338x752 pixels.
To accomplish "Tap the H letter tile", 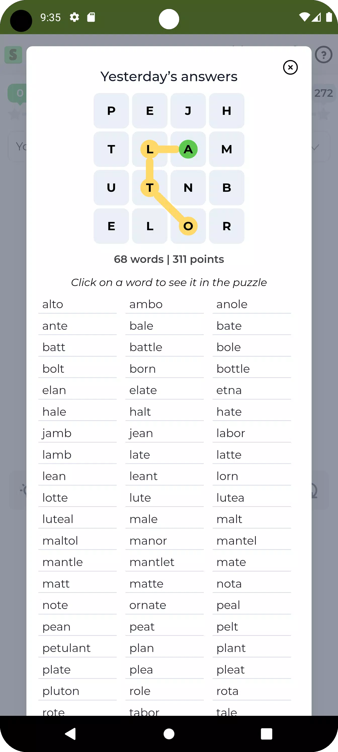I will point(227,111).
